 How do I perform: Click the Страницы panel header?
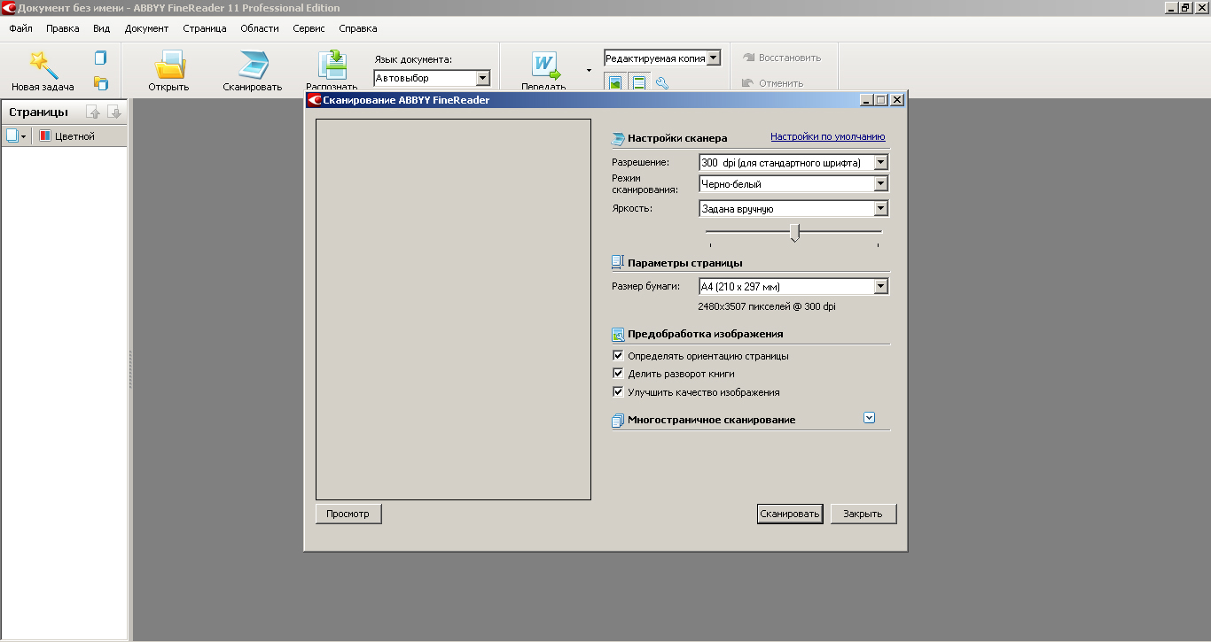tap(38, 112)
